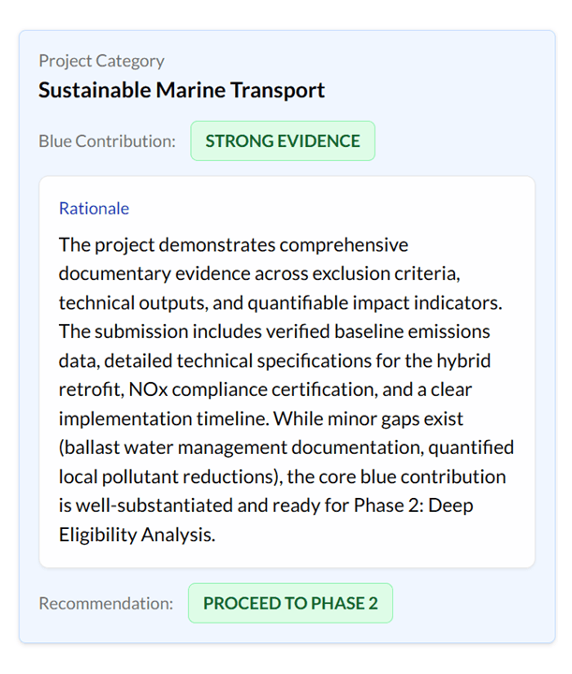
Task: Click the phrase 'implementation timeline'
Action: click(x=163, y=418)
